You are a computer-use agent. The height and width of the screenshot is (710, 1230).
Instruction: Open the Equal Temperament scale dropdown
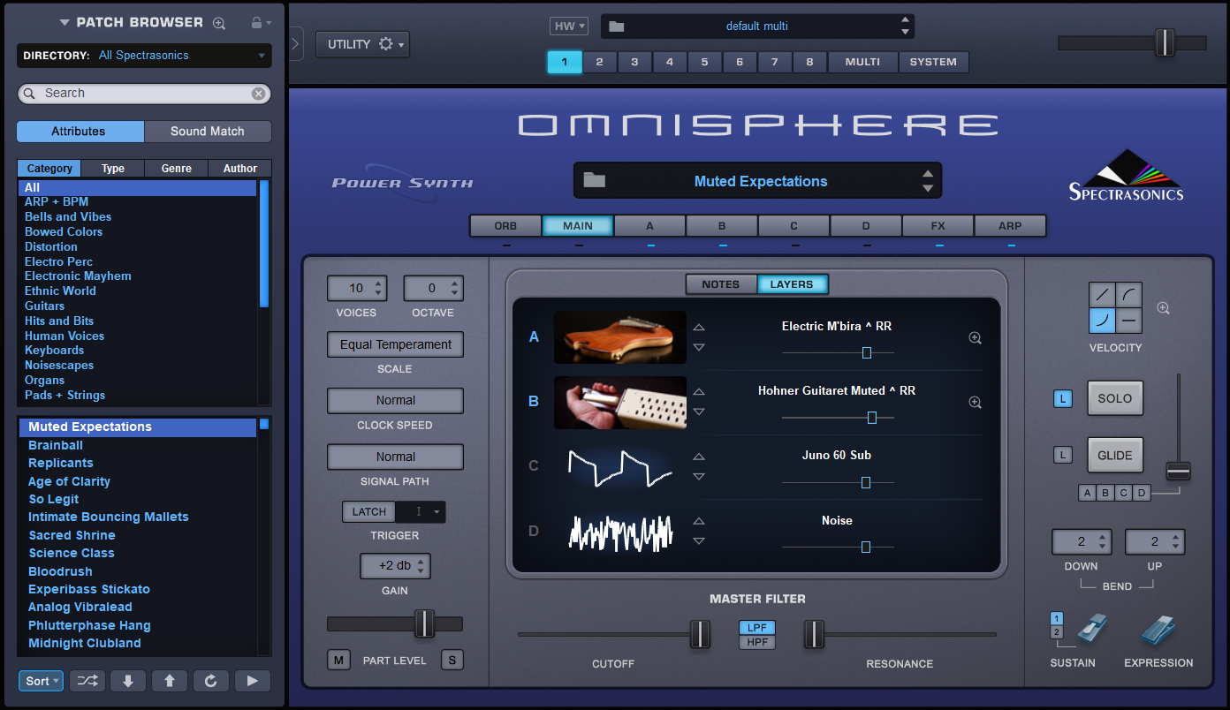coord(395,344)
